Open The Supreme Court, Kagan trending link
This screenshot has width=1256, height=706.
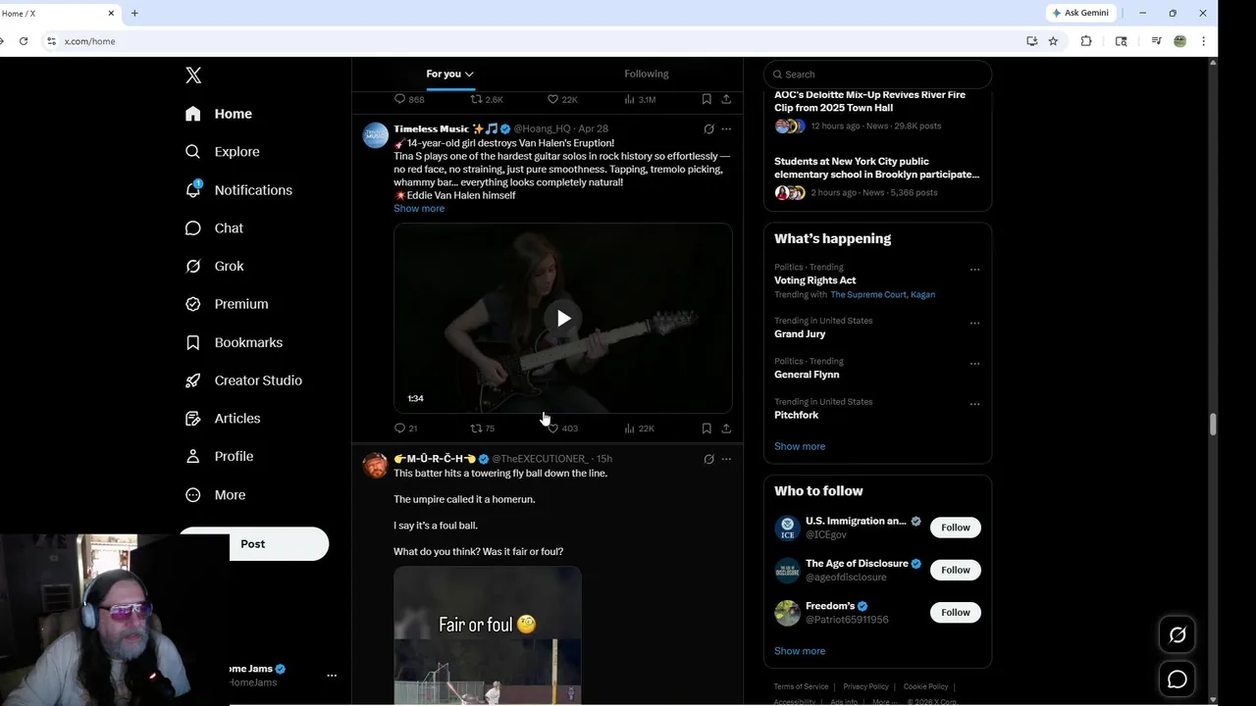click(882, 294)
